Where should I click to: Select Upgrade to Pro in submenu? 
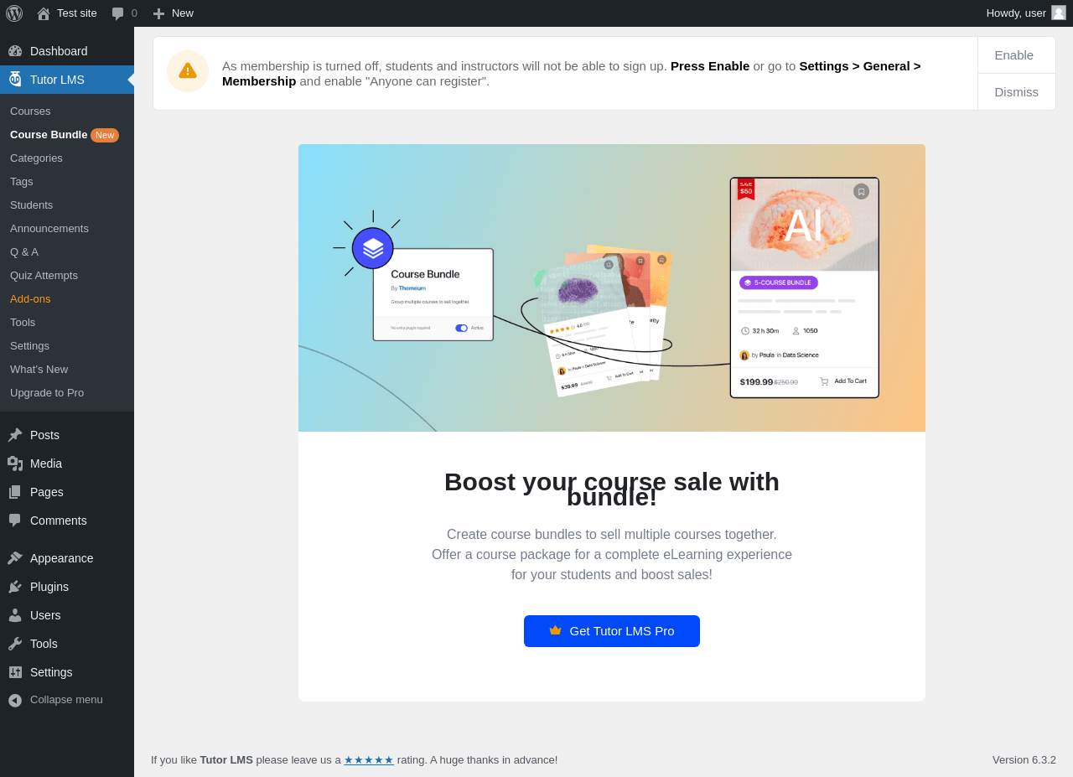47,392
